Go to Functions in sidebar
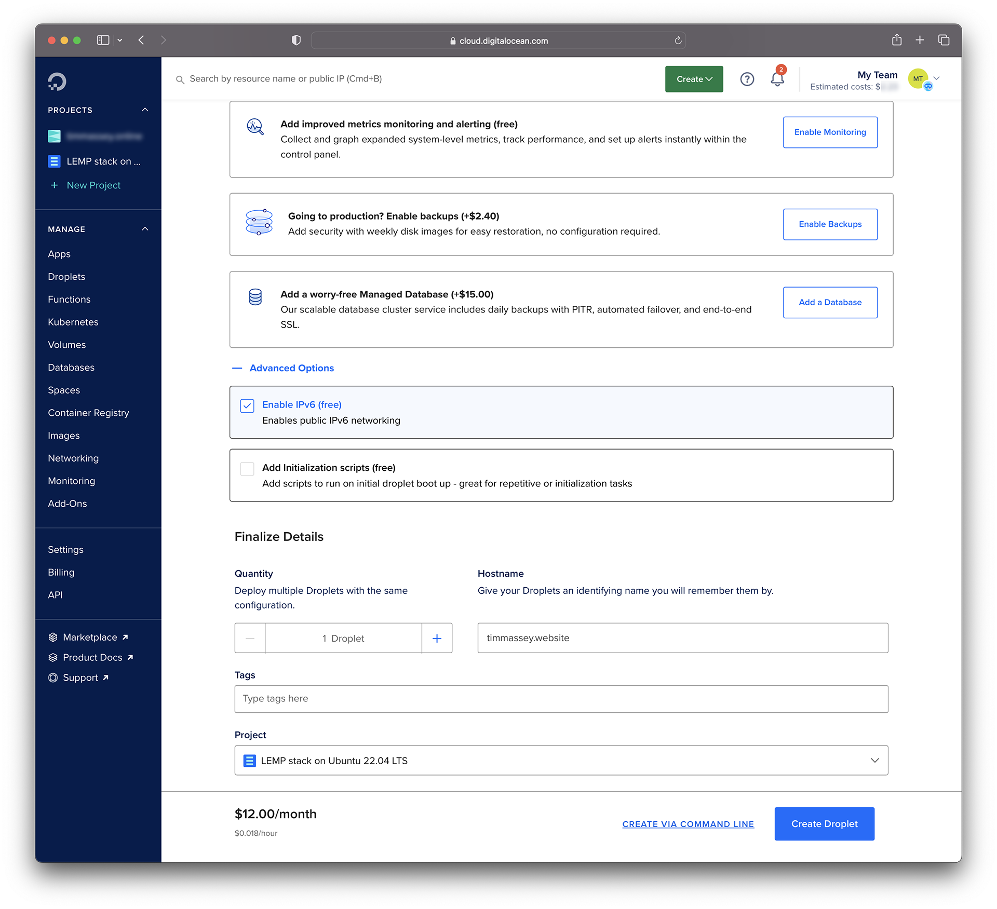 point(69,300)
